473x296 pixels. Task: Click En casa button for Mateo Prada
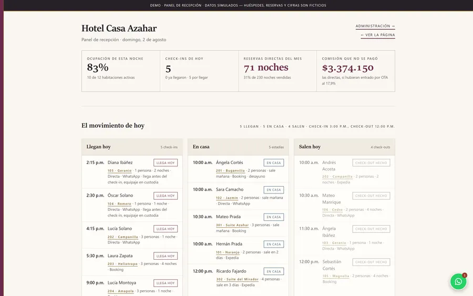274,217
